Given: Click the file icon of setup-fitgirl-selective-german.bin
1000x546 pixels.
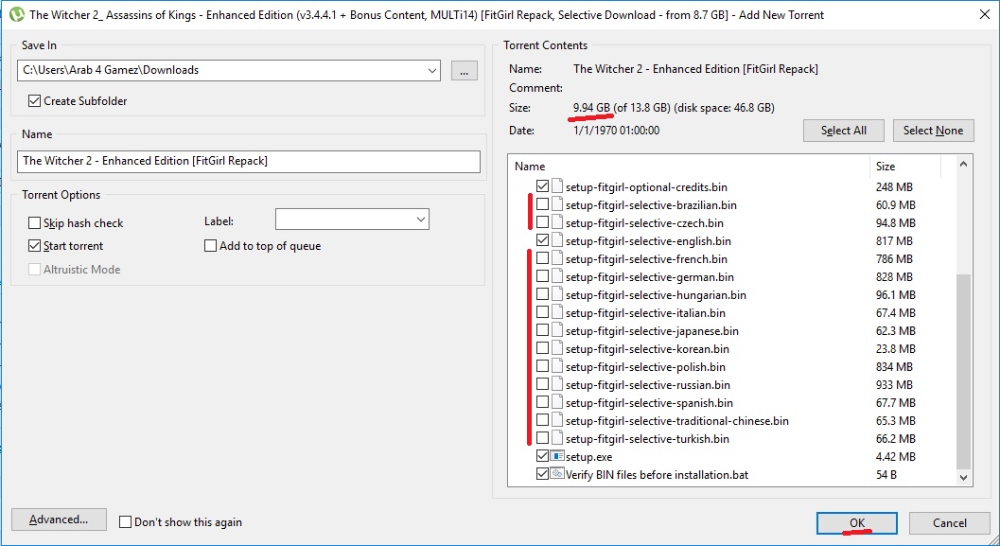Looking at the screenshot, I should 557,276.
